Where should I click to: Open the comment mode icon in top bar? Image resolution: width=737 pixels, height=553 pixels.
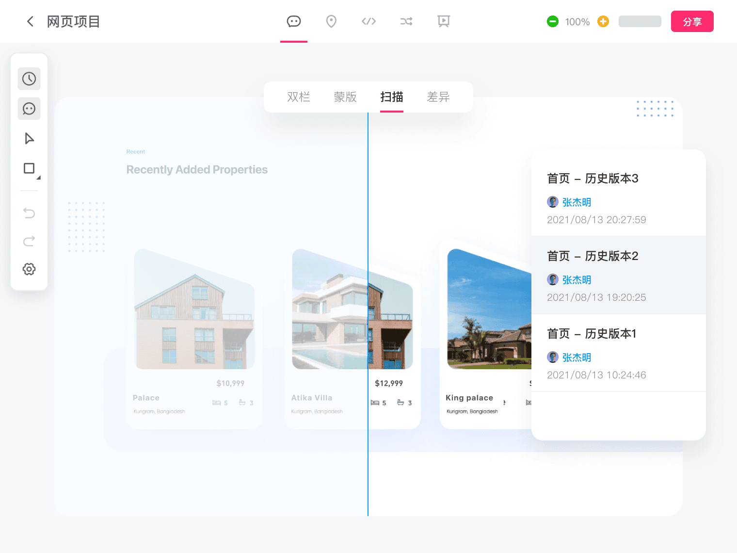[x=294, y=21]
